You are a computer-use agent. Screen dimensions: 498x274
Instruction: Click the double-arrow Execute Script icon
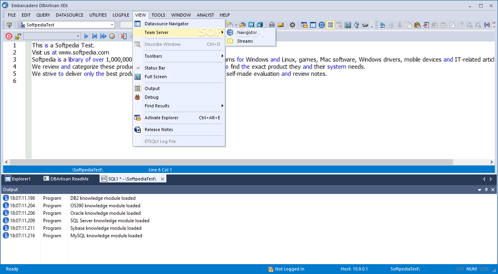click(x=103, y=36)
